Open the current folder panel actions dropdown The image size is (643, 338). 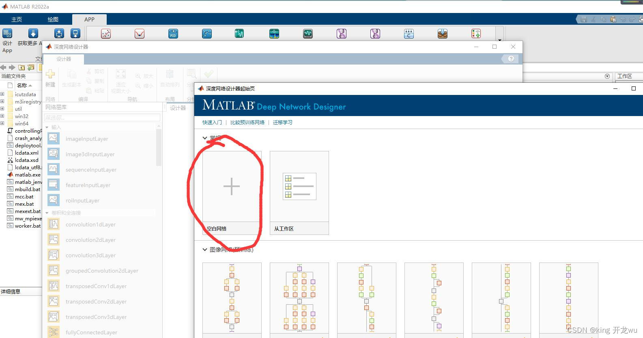click(607, 76)
